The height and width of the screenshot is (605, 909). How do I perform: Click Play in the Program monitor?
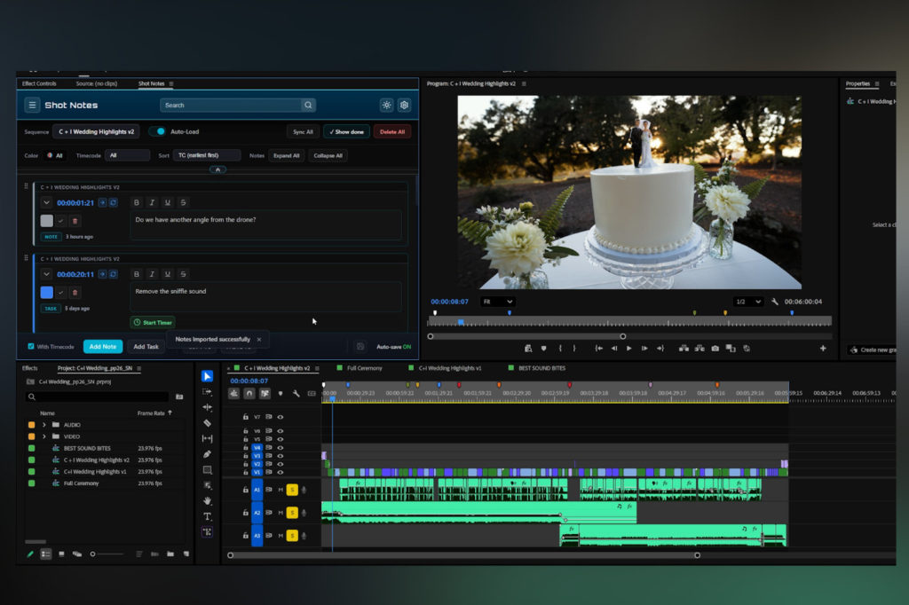pyautogui.click(x=629, y=349)
